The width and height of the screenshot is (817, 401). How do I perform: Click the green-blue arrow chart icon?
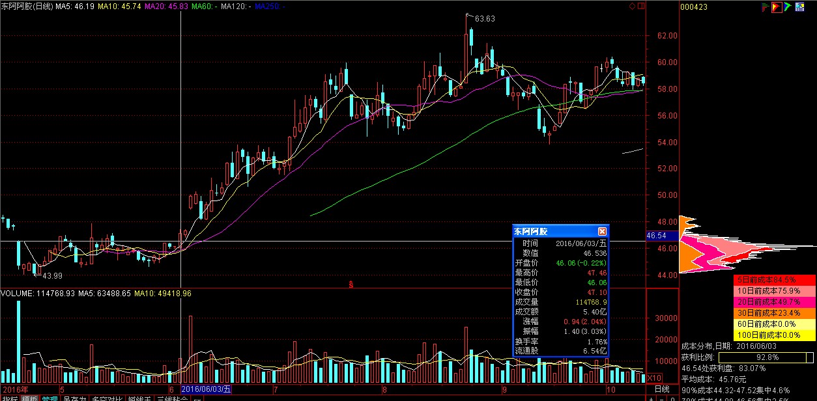click(787, 7)
